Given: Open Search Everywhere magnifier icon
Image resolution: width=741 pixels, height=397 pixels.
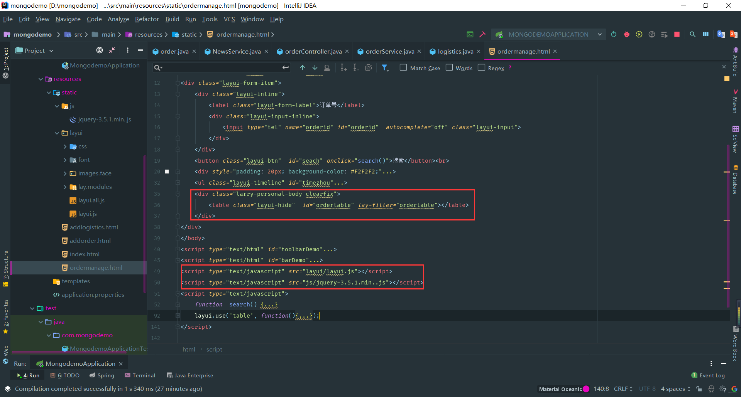Looking at the screenshot, I should [x=692, y=34].
